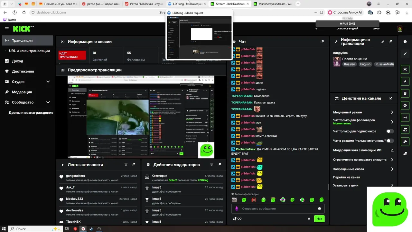Open Запрещенные слова settings
The height and width of the screenshot is (232, 412).
[363, 169]
